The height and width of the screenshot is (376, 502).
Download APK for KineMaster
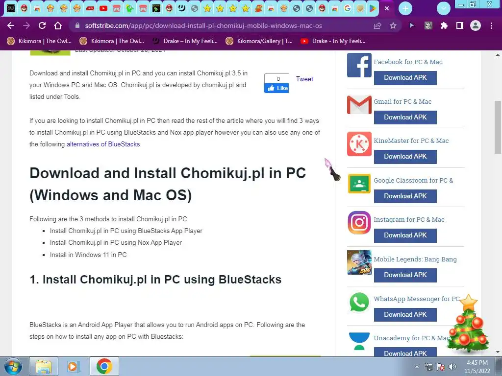coord(405,156)
